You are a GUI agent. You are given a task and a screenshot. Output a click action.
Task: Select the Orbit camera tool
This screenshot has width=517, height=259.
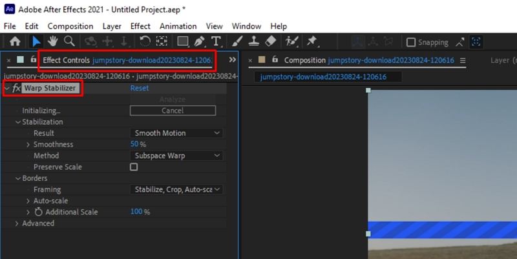[x=90, y=41]
